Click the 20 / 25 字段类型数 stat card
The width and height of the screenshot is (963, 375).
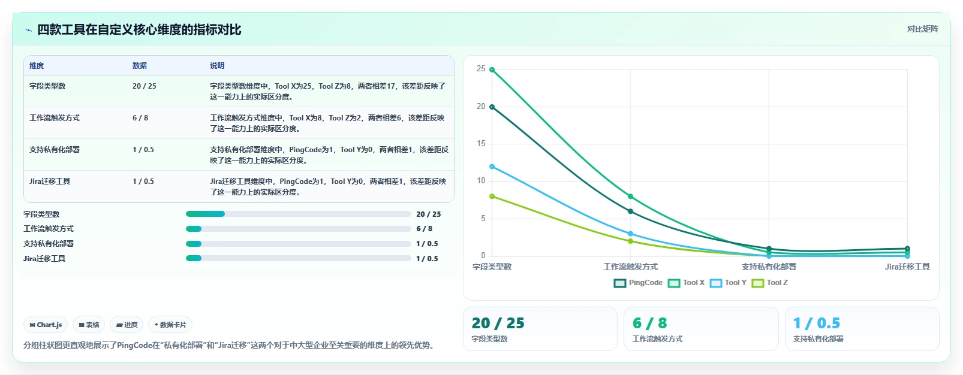click(540, 329)
